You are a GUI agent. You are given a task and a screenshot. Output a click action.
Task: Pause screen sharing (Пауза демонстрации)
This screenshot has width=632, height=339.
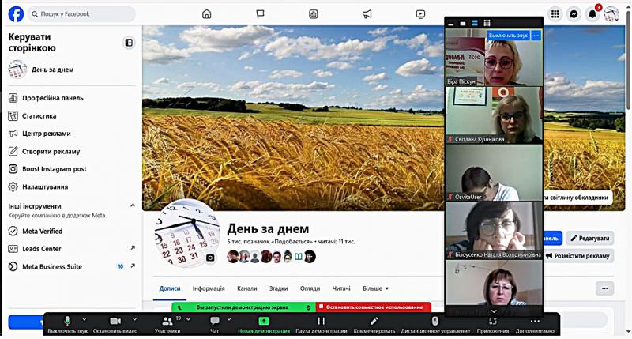click(322, 325)
